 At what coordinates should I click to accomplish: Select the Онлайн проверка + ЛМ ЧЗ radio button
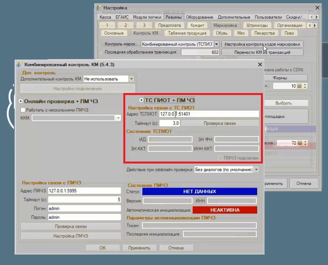point(20,101)
